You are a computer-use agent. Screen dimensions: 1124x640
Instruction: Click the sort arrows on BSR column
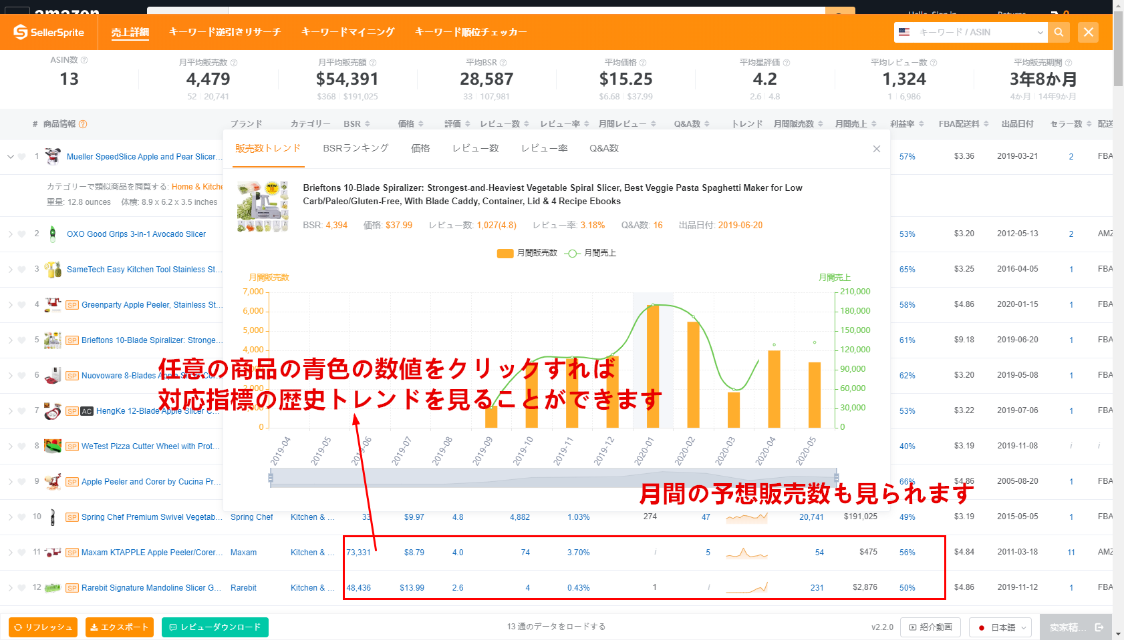click(367, 124)
